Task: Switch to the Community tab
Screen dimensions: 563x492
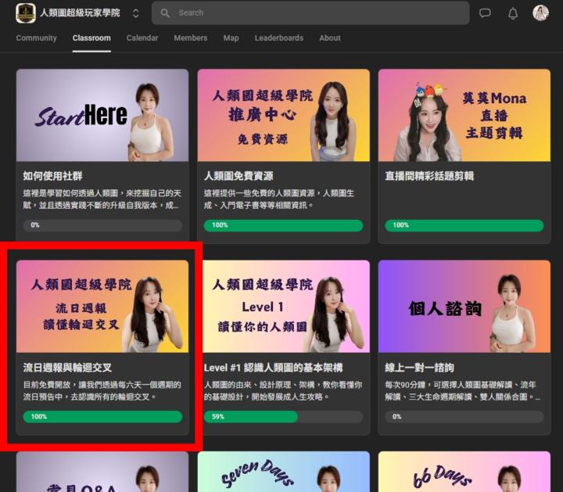Action: click(36, 38)
